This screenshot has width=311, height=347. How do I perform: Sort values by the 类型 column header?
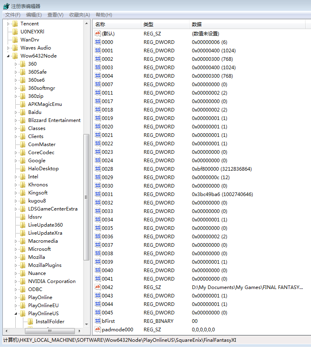pyautogui.click(x=165, y=24)
